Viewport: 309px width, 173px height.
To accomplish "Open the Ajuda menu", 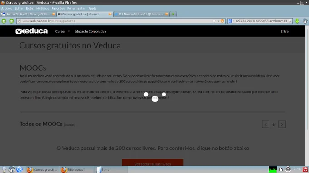I will click(92, 8).
